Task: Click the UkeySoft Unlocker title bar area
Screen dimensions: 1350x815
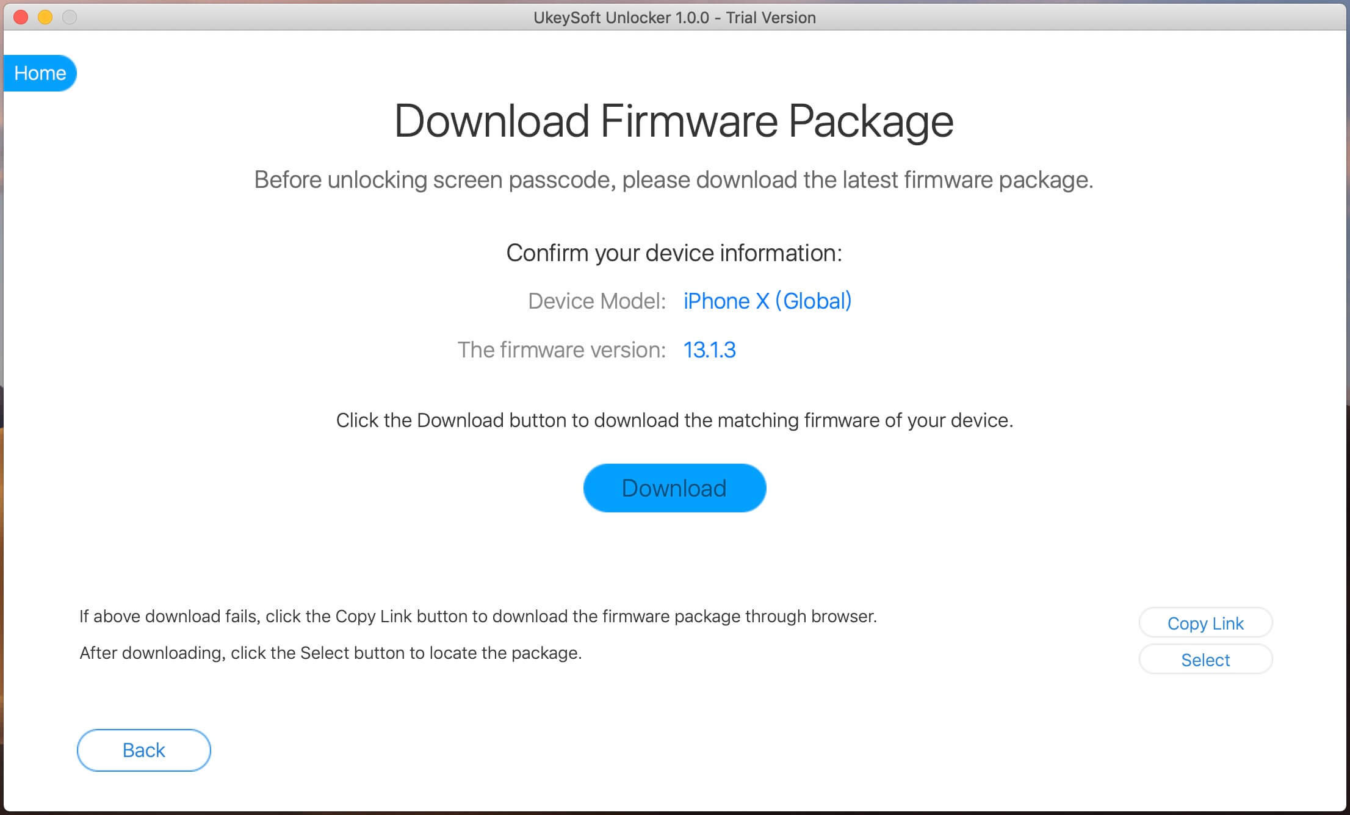Action: tap(675, 17)
